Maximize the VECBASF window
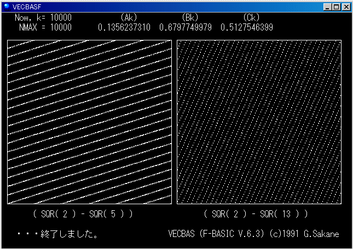The image size is (353, 249). click(336, 7)
